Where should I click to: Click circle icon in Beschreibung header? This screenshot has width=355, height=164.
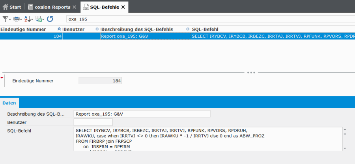pyautogui.click(x=188, y=29)
